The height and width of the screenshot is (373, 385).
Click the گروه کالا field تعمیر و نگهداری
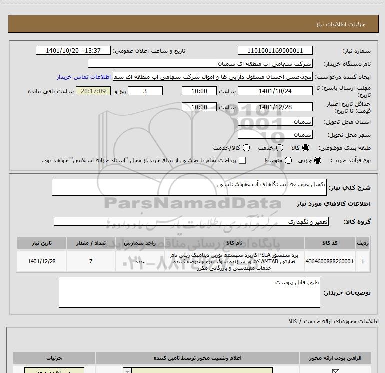(x=191, y=221)
